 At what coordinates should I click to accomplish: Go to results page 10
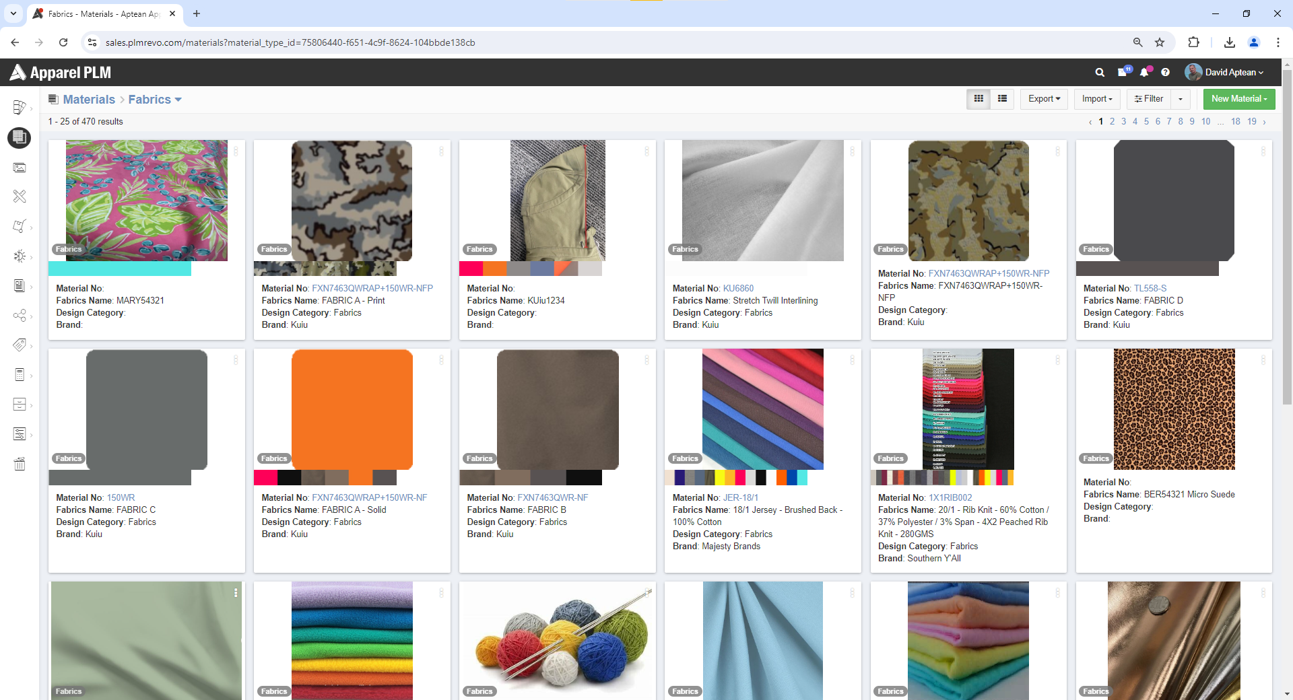[1205, 122]
